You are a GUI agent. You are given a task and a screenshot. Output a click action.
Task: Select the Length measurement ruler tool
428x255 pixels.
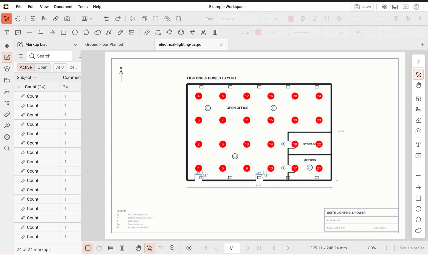(x=147, y=32)
